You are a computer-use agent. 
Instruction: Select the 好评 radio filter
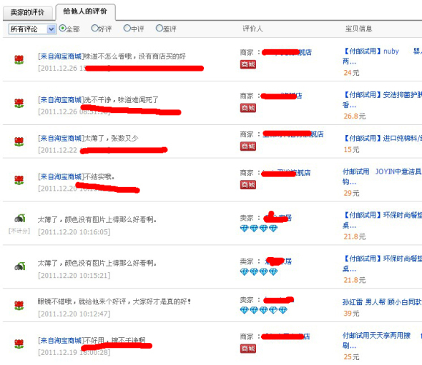coord(94,28)
